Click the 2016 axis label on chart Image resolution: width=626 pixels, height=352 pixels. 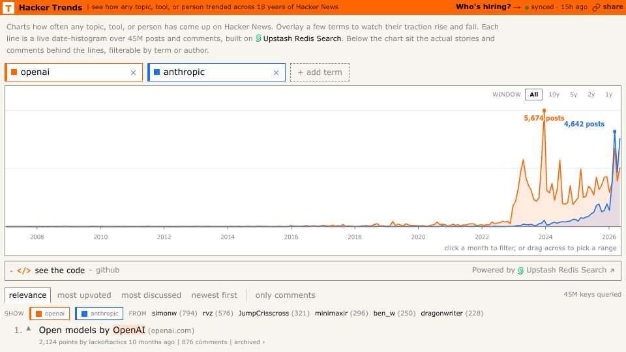pyautogui.click(x=291, y=237)
